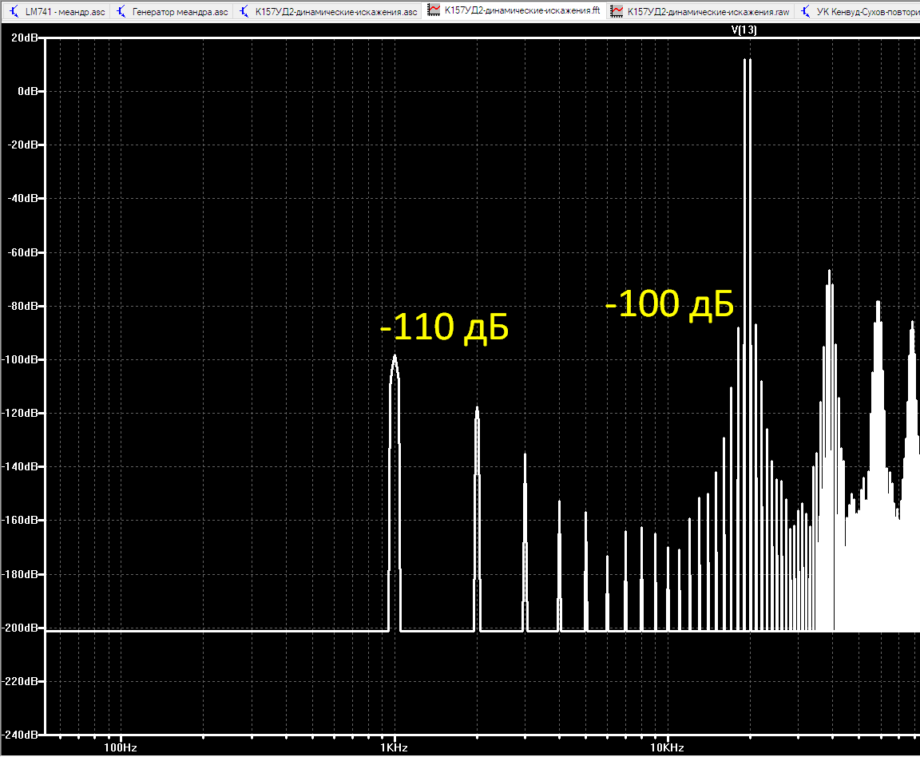This screenshot has height=757, width=920.
Task: Click the -140dB axis label
Action: tap(21, 466)
